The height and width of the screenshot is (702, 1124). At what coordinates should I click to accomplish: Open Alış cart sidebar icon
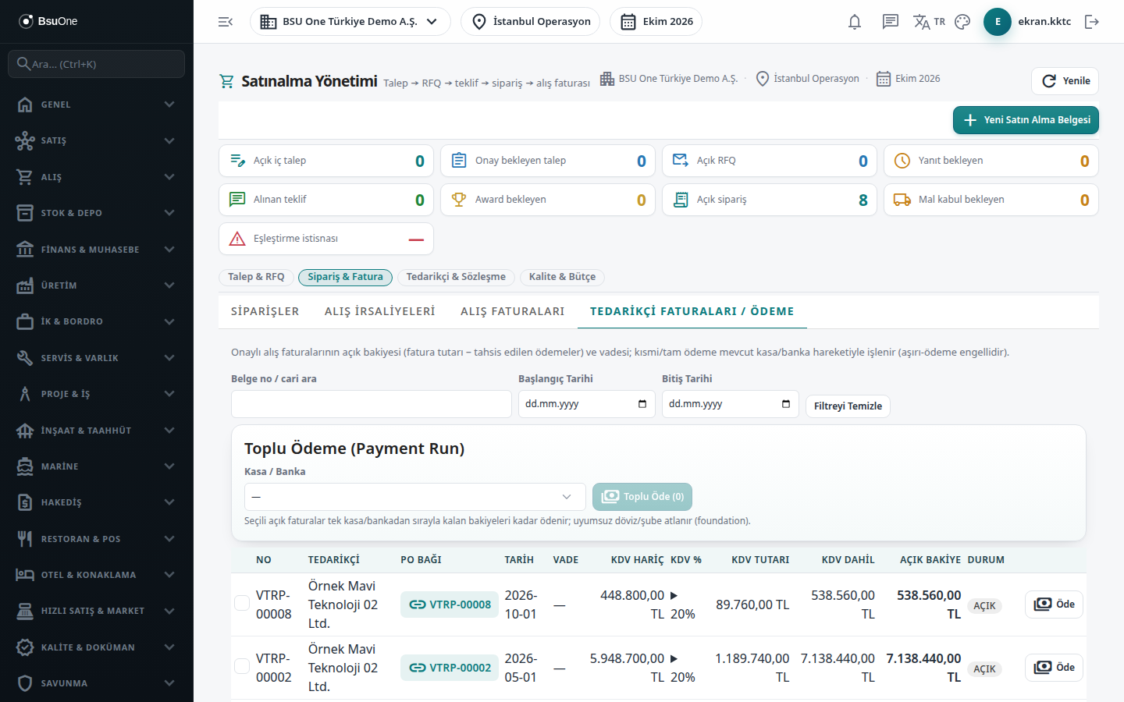pos(25,177)
